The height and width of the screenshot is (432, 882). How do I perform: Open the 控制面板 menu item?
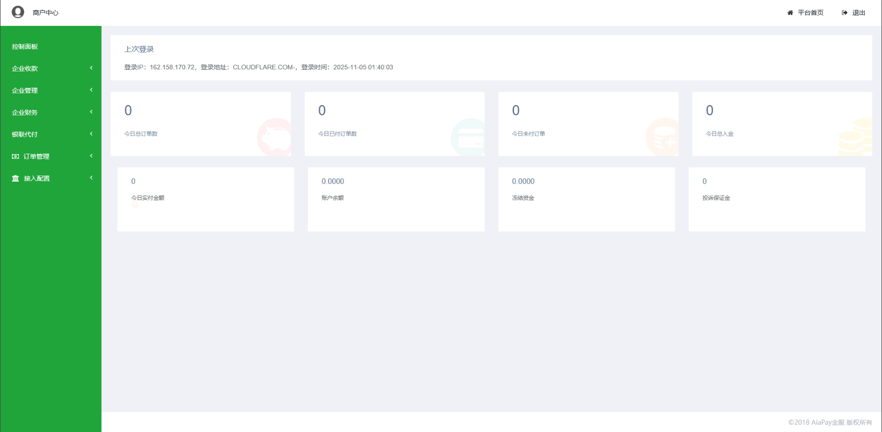(25, 47)
